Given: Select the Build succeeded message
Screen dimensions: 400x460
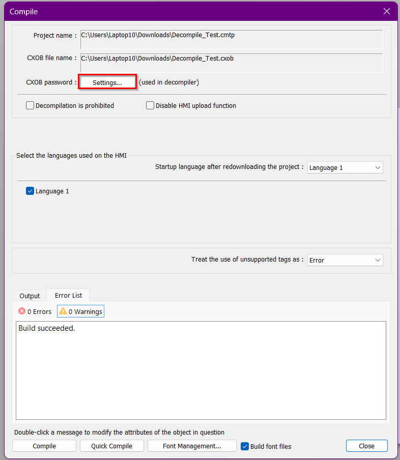Looking at the screenshot, I should click(x=47, y=328).
